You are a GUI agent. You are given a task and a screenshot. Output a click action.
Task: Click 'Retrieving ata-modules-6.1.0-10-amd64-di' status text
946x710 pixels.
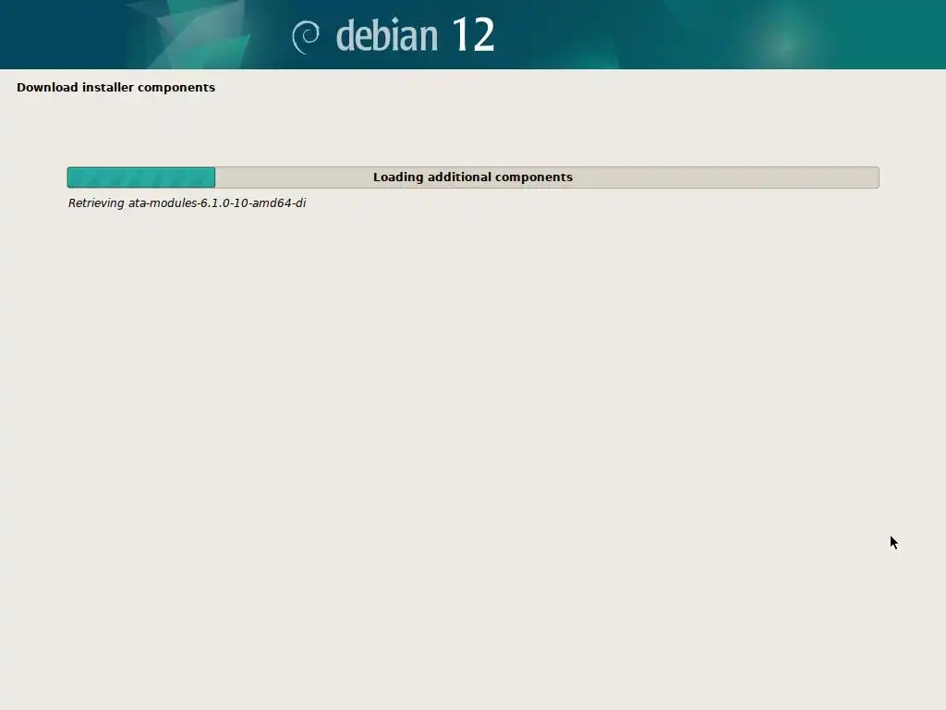(187, 203)
